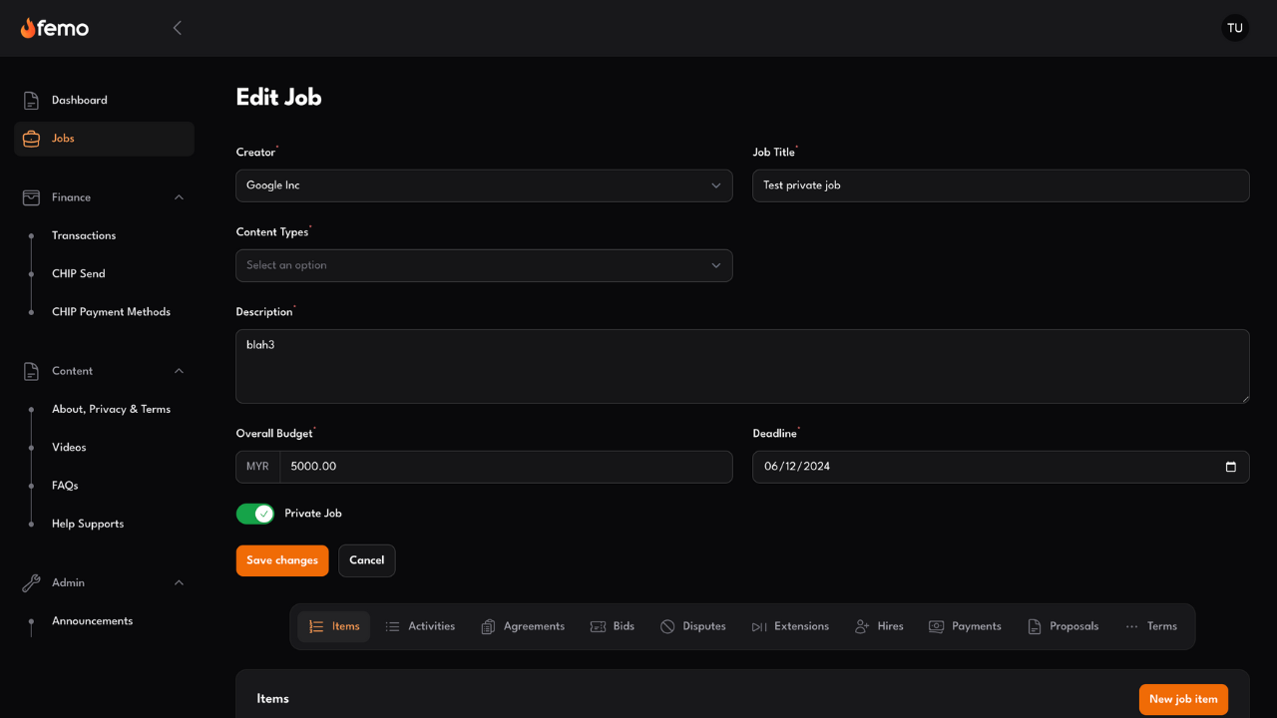
Task: Click the Job Title input field
Action: click(x=1001, y=185)
